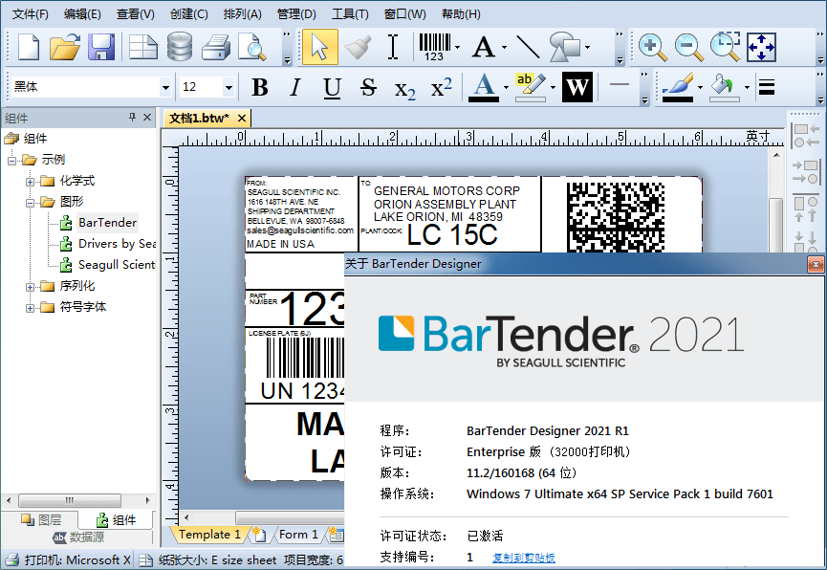Open the font name dropdown showing 黑体
Viewport: 827px width, 570px height.
click(x=165, y=87)
